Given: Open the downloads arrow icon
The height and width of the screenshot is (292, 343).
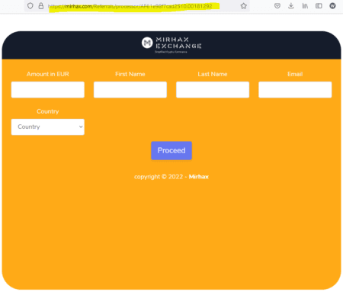Looking at the screenshot, I should pyautogui.click(x=291, y=5).
